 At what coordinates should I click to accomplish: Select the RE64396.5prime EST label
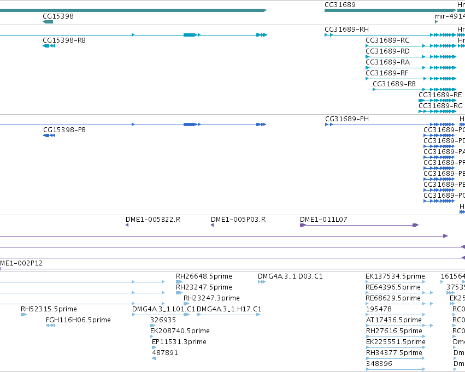[393, 287]
